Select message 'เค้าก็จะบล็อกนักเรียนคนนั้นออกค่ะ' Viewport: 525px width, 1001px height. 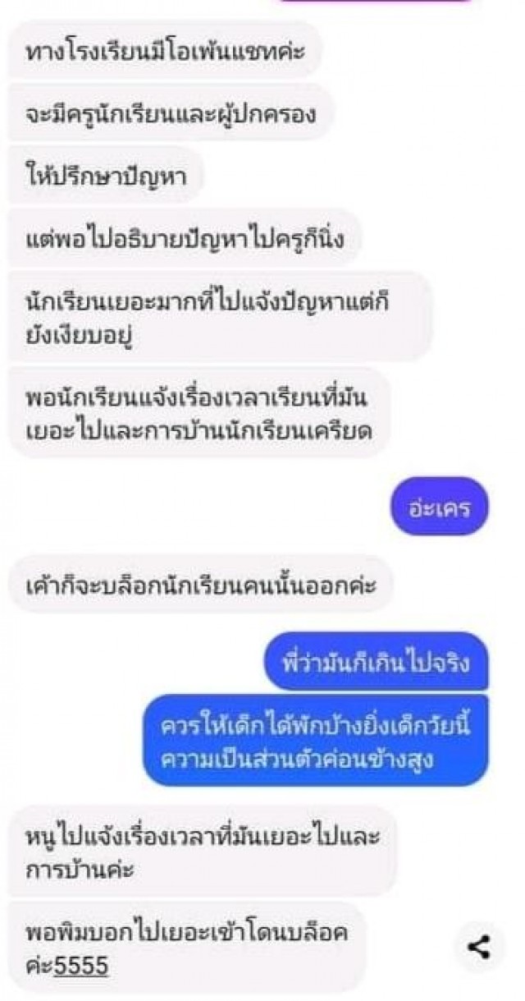pos(201,586)
